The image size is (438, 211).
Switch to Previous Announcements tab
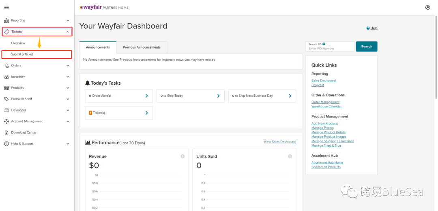142,47
